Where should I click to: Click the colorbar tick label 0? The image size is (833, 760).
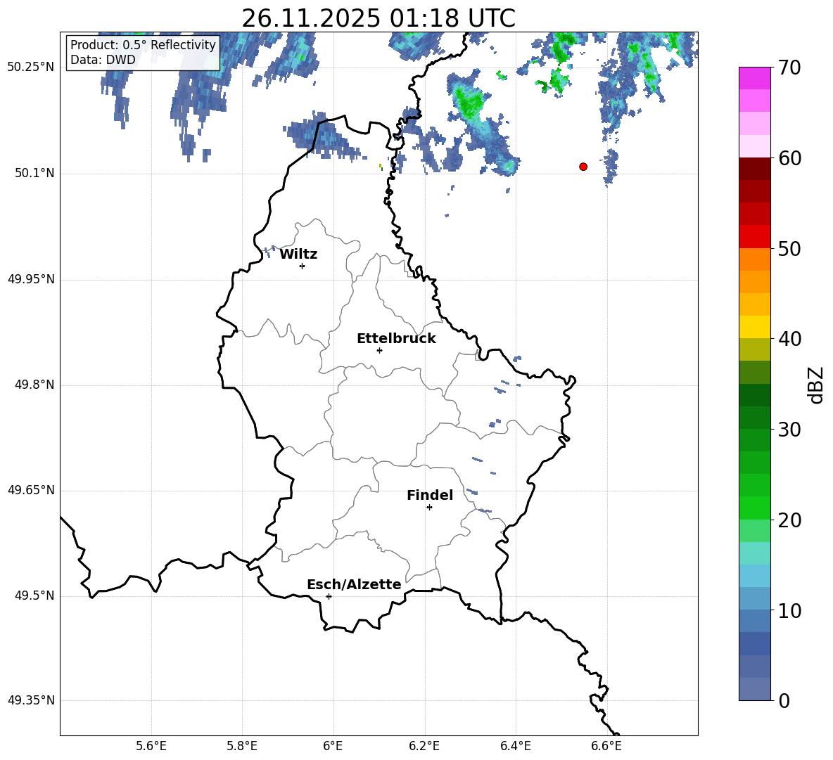pyautogui.click(x=784, y=700)
